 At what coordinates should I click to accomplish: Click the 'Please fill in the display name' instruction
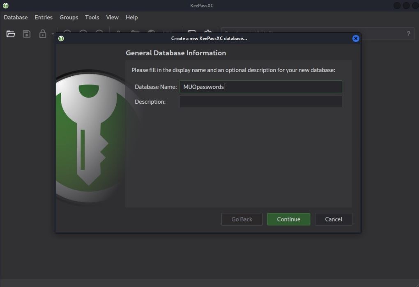[x=233, y=70]
